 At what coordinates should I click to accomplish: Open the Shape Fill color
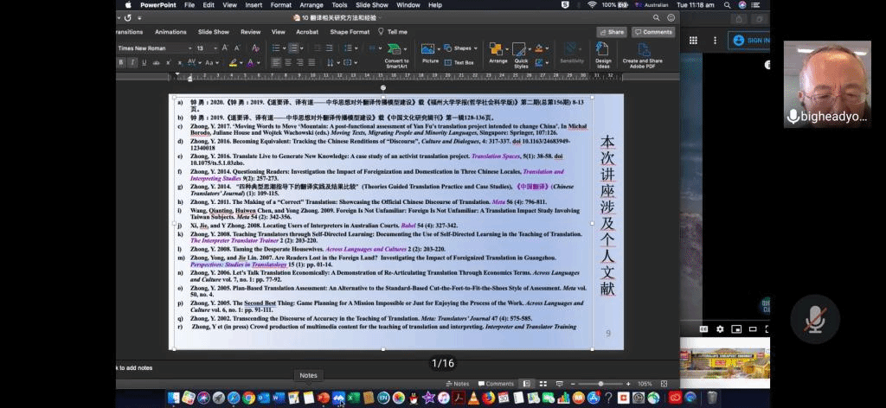click(541, 48)
